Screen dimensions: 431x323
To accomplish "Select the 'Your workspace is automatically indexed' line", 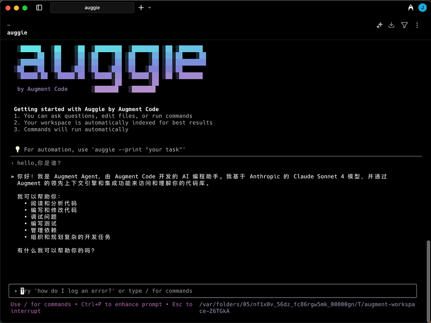I will pos(113,123).
